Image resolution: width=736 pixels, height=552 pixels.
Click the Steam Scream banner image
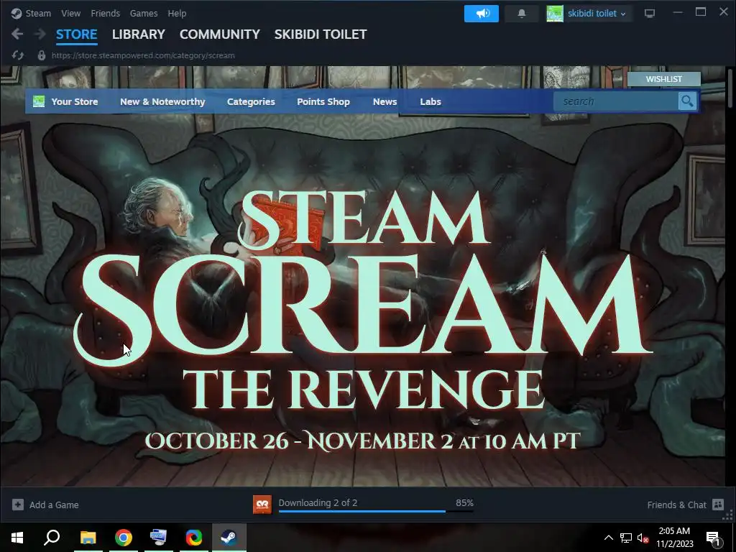pos(362,300)
